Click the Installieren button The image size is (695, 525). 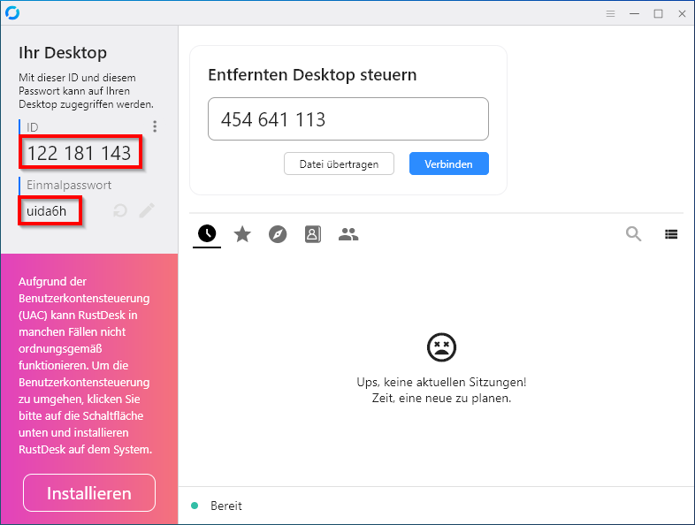coord(89,492)
